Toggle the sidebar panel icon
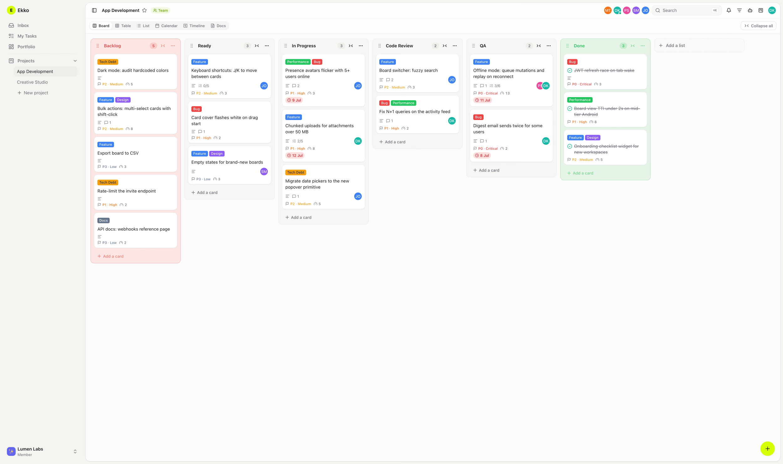Image resolution: width=783 pixels, height=464 pixels. pyautogui.click(x=94, y=10)
